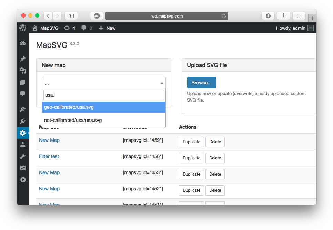This screenshot has width=333, height=230.
Task: Go back with Safari's back arrow
Action: pos(48,16)
